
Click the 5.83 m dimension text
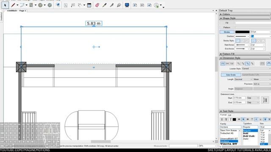94,24
